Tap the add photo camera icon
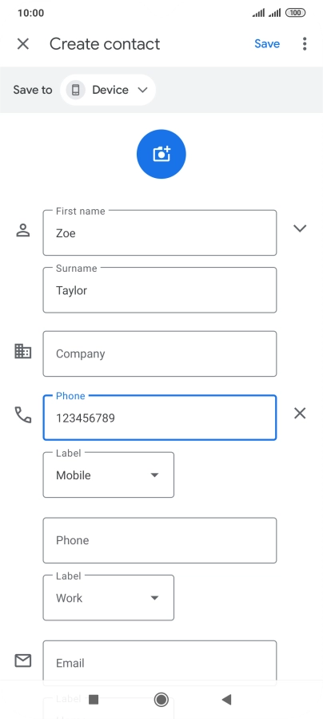Image resolution: width=323 pixels, height=719 pixels. click(161, 154)
